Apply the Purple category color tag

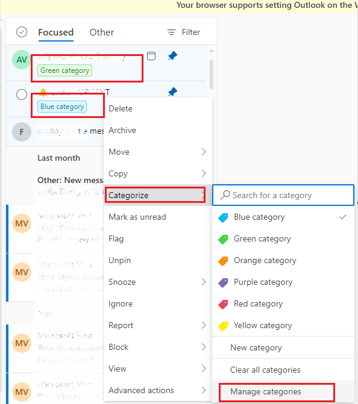click(283, 282)
